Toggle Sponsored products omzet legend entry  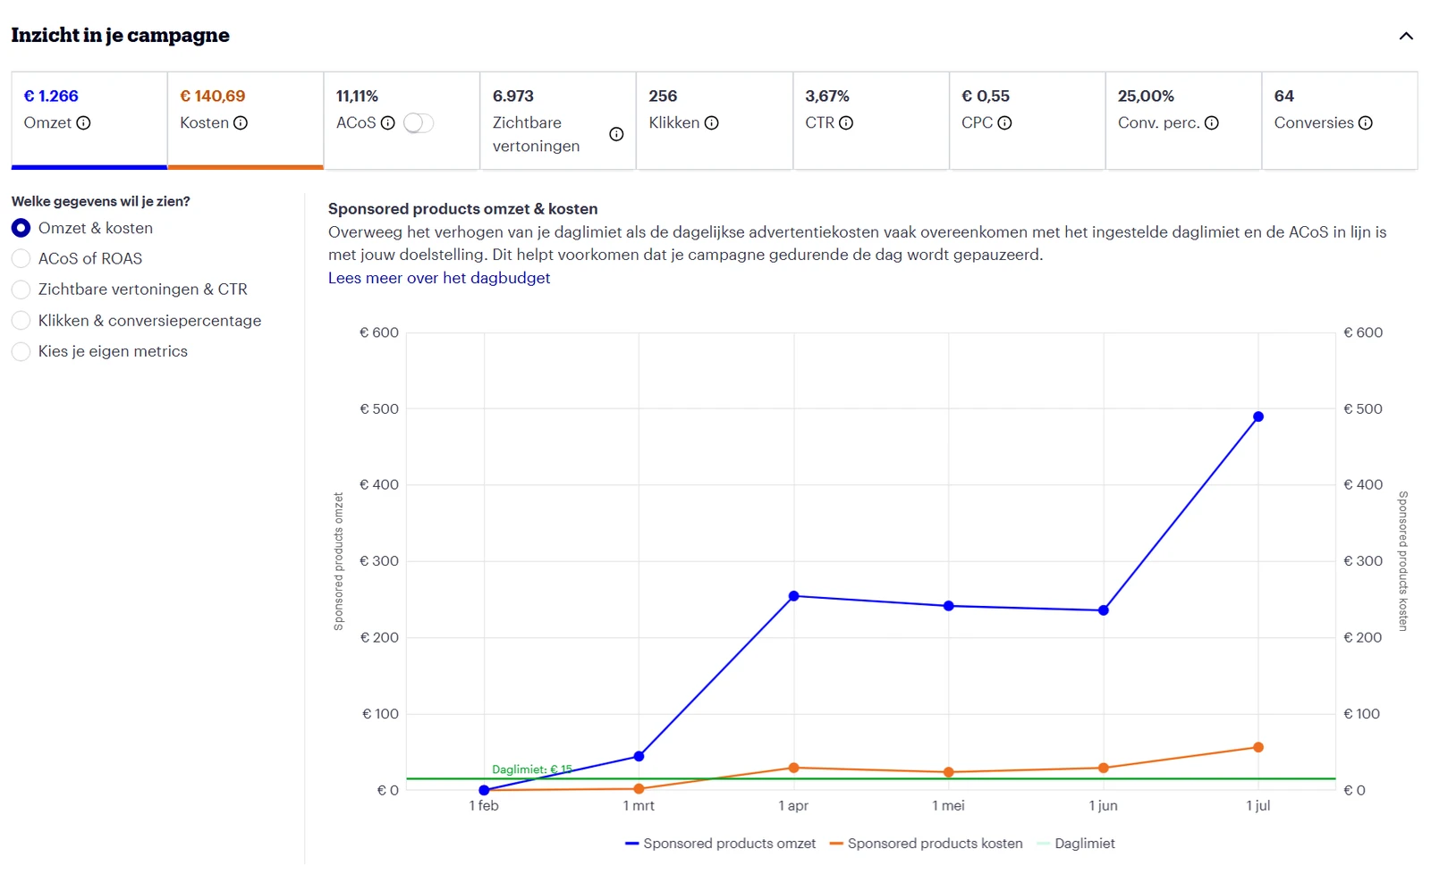click(720, 844)
